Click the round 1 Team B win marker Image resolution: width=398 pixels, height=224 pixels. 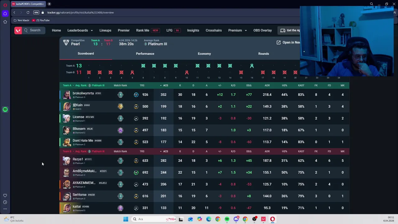pos(89,72)
